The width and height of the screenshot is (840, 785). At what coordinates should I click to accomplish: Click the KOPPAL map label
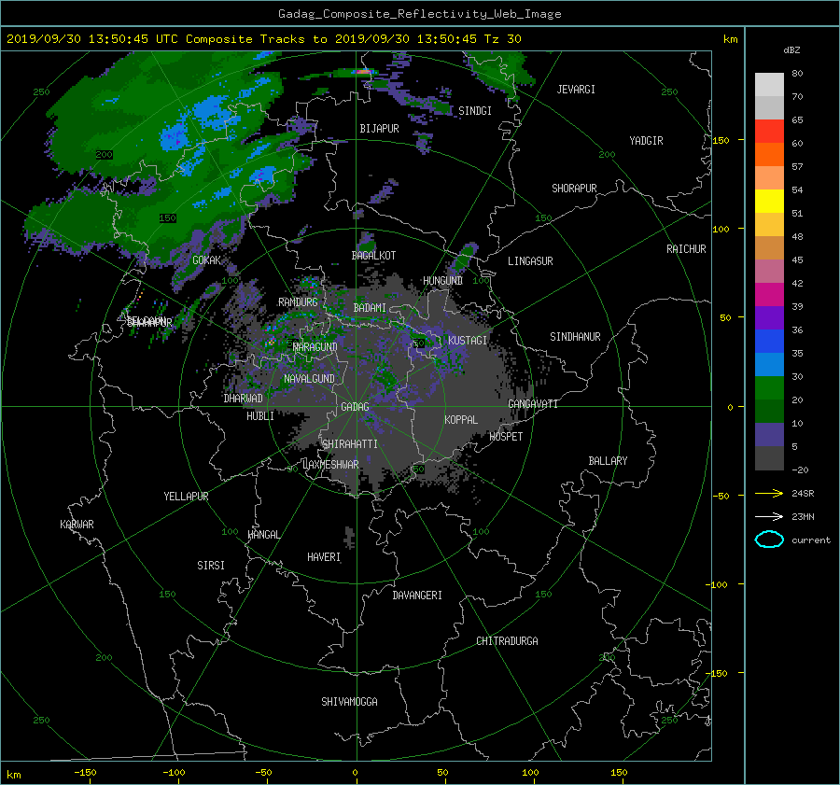click(x=461, y=420)
